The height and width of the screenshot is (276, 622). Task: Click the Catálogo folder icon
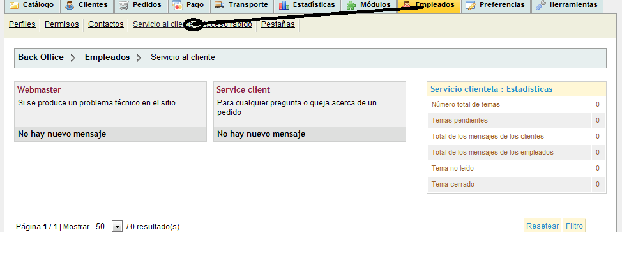[x=14, y=6]
